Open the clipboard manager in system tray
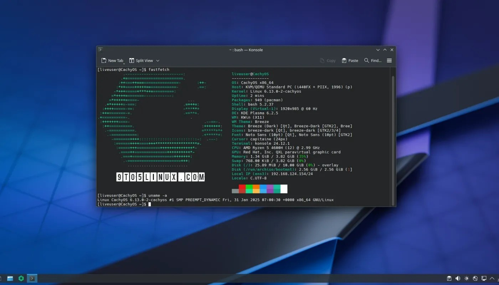 (449, 278)
